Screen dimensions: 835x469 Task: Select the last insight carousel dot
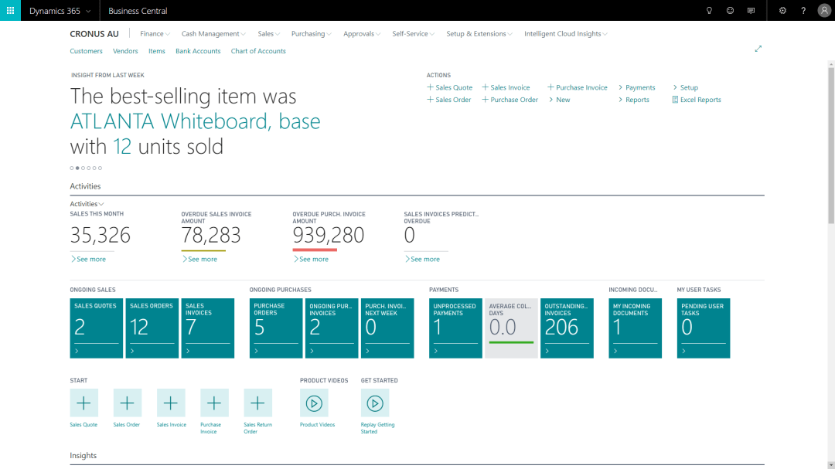point(100,168)
